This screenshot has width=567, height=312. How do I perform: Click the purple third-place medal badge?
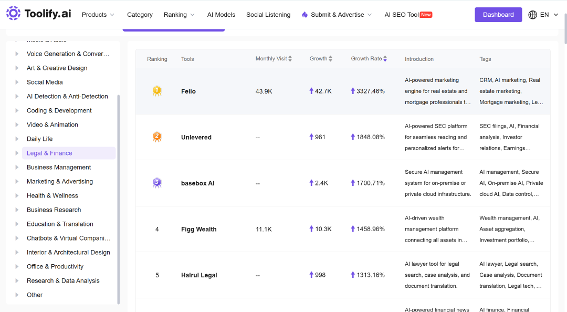(x=157, y=183)
